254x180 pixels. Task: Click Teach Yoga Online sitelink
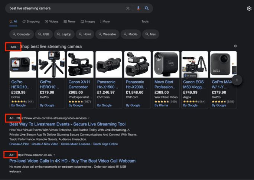tap(105, 144)
